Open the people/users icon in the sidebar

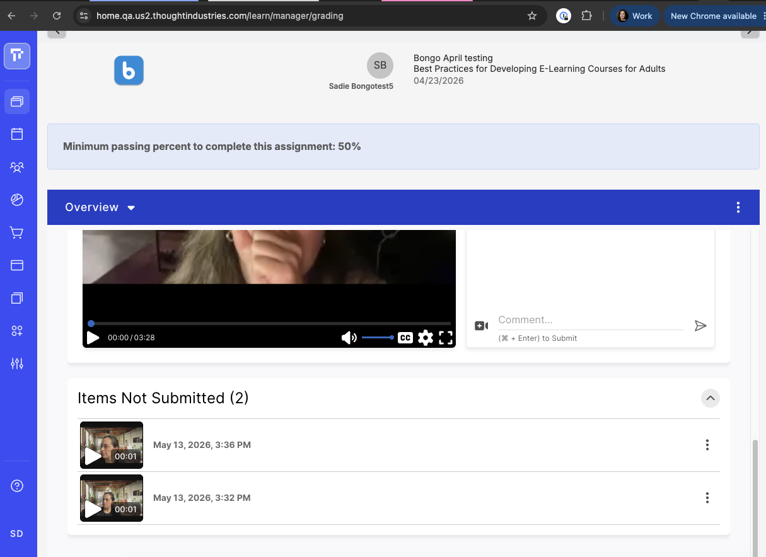coord(17,167)
